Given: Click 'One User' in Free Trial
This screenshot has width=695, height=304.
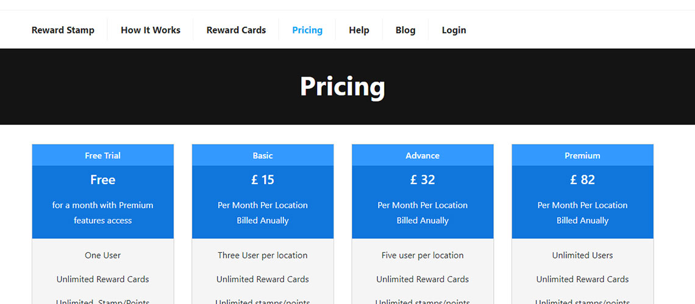Looking at the screenshot, I should click(x=103, y=255).
